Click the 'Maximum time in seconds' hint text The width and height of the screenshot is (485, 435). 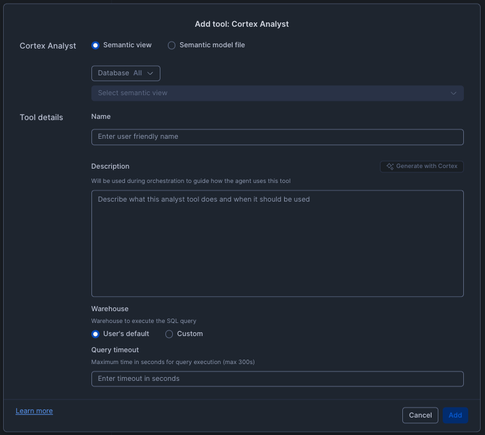click(x=173, y=362)
